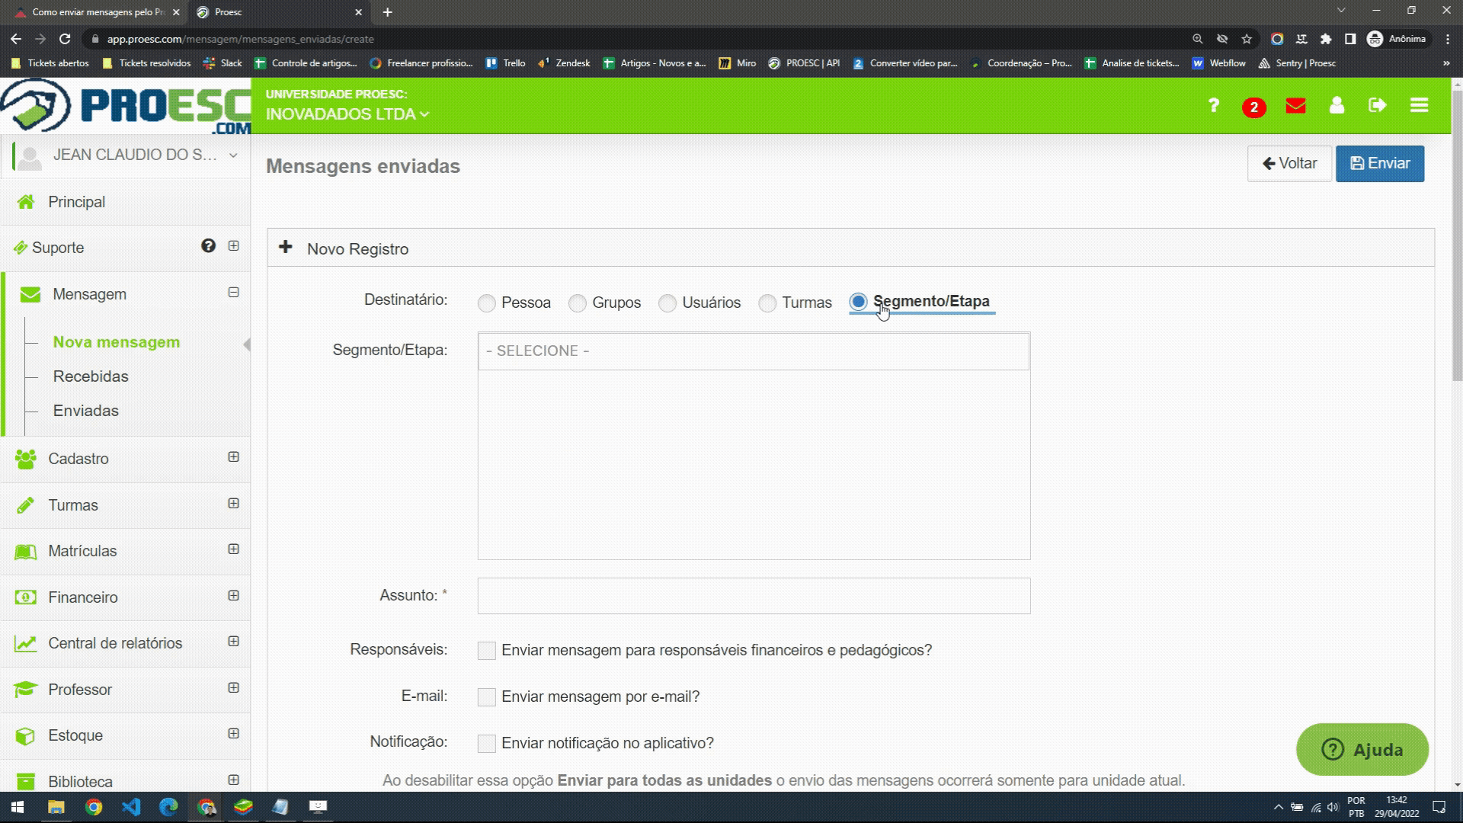Click the Nova mensagem menu item

click(117, 341)
